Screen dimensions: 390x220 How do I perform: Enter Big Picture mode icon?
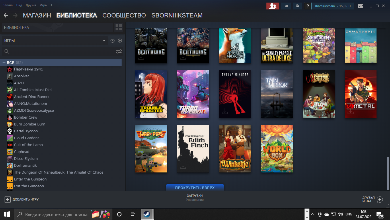361,6
